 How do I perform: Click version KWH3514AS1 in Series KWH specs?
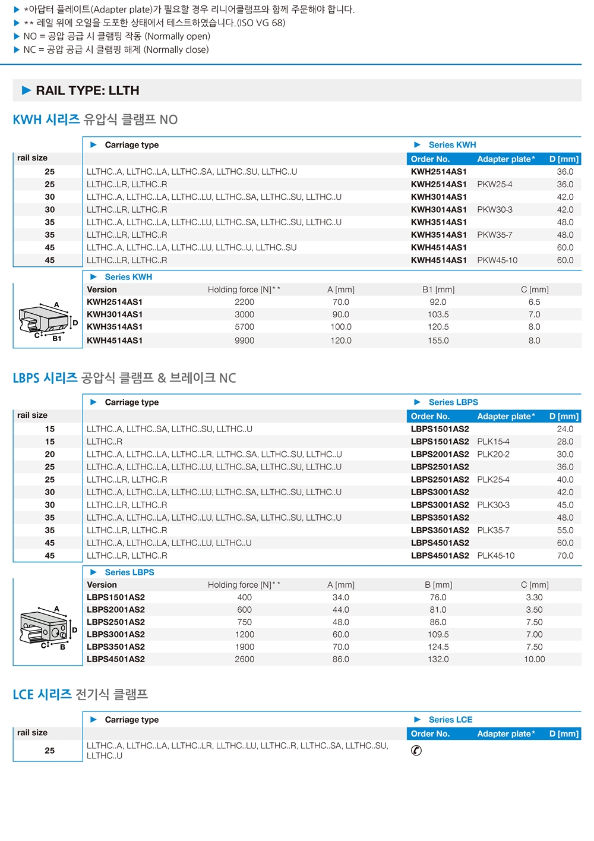coord(115,327)
